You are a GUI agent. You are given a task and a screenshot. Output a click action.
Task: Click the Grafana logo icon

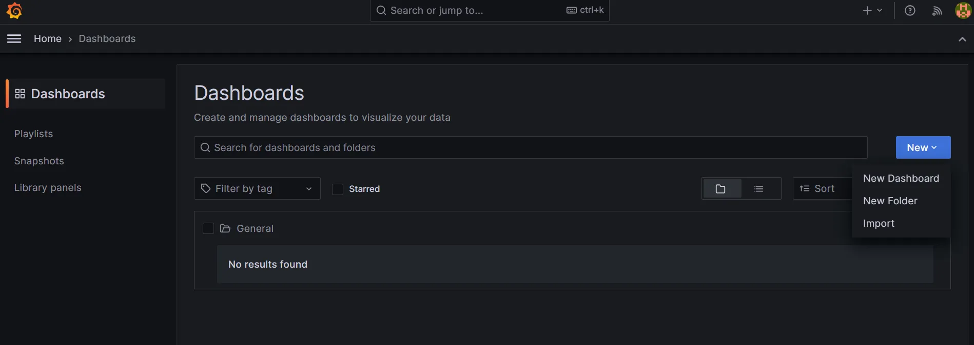[14, 11]
